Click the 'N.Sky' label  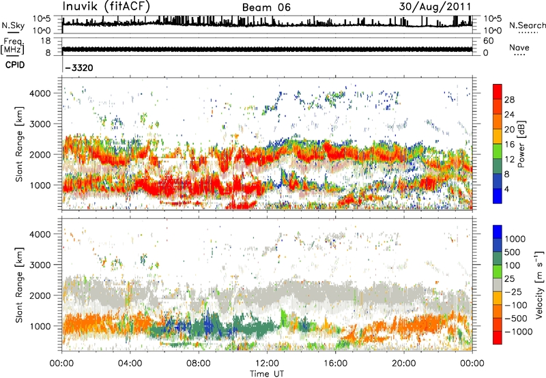coord(13,25)
